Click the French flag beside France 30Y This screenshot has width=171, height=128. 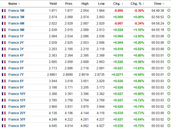click(x=4, y=119)
